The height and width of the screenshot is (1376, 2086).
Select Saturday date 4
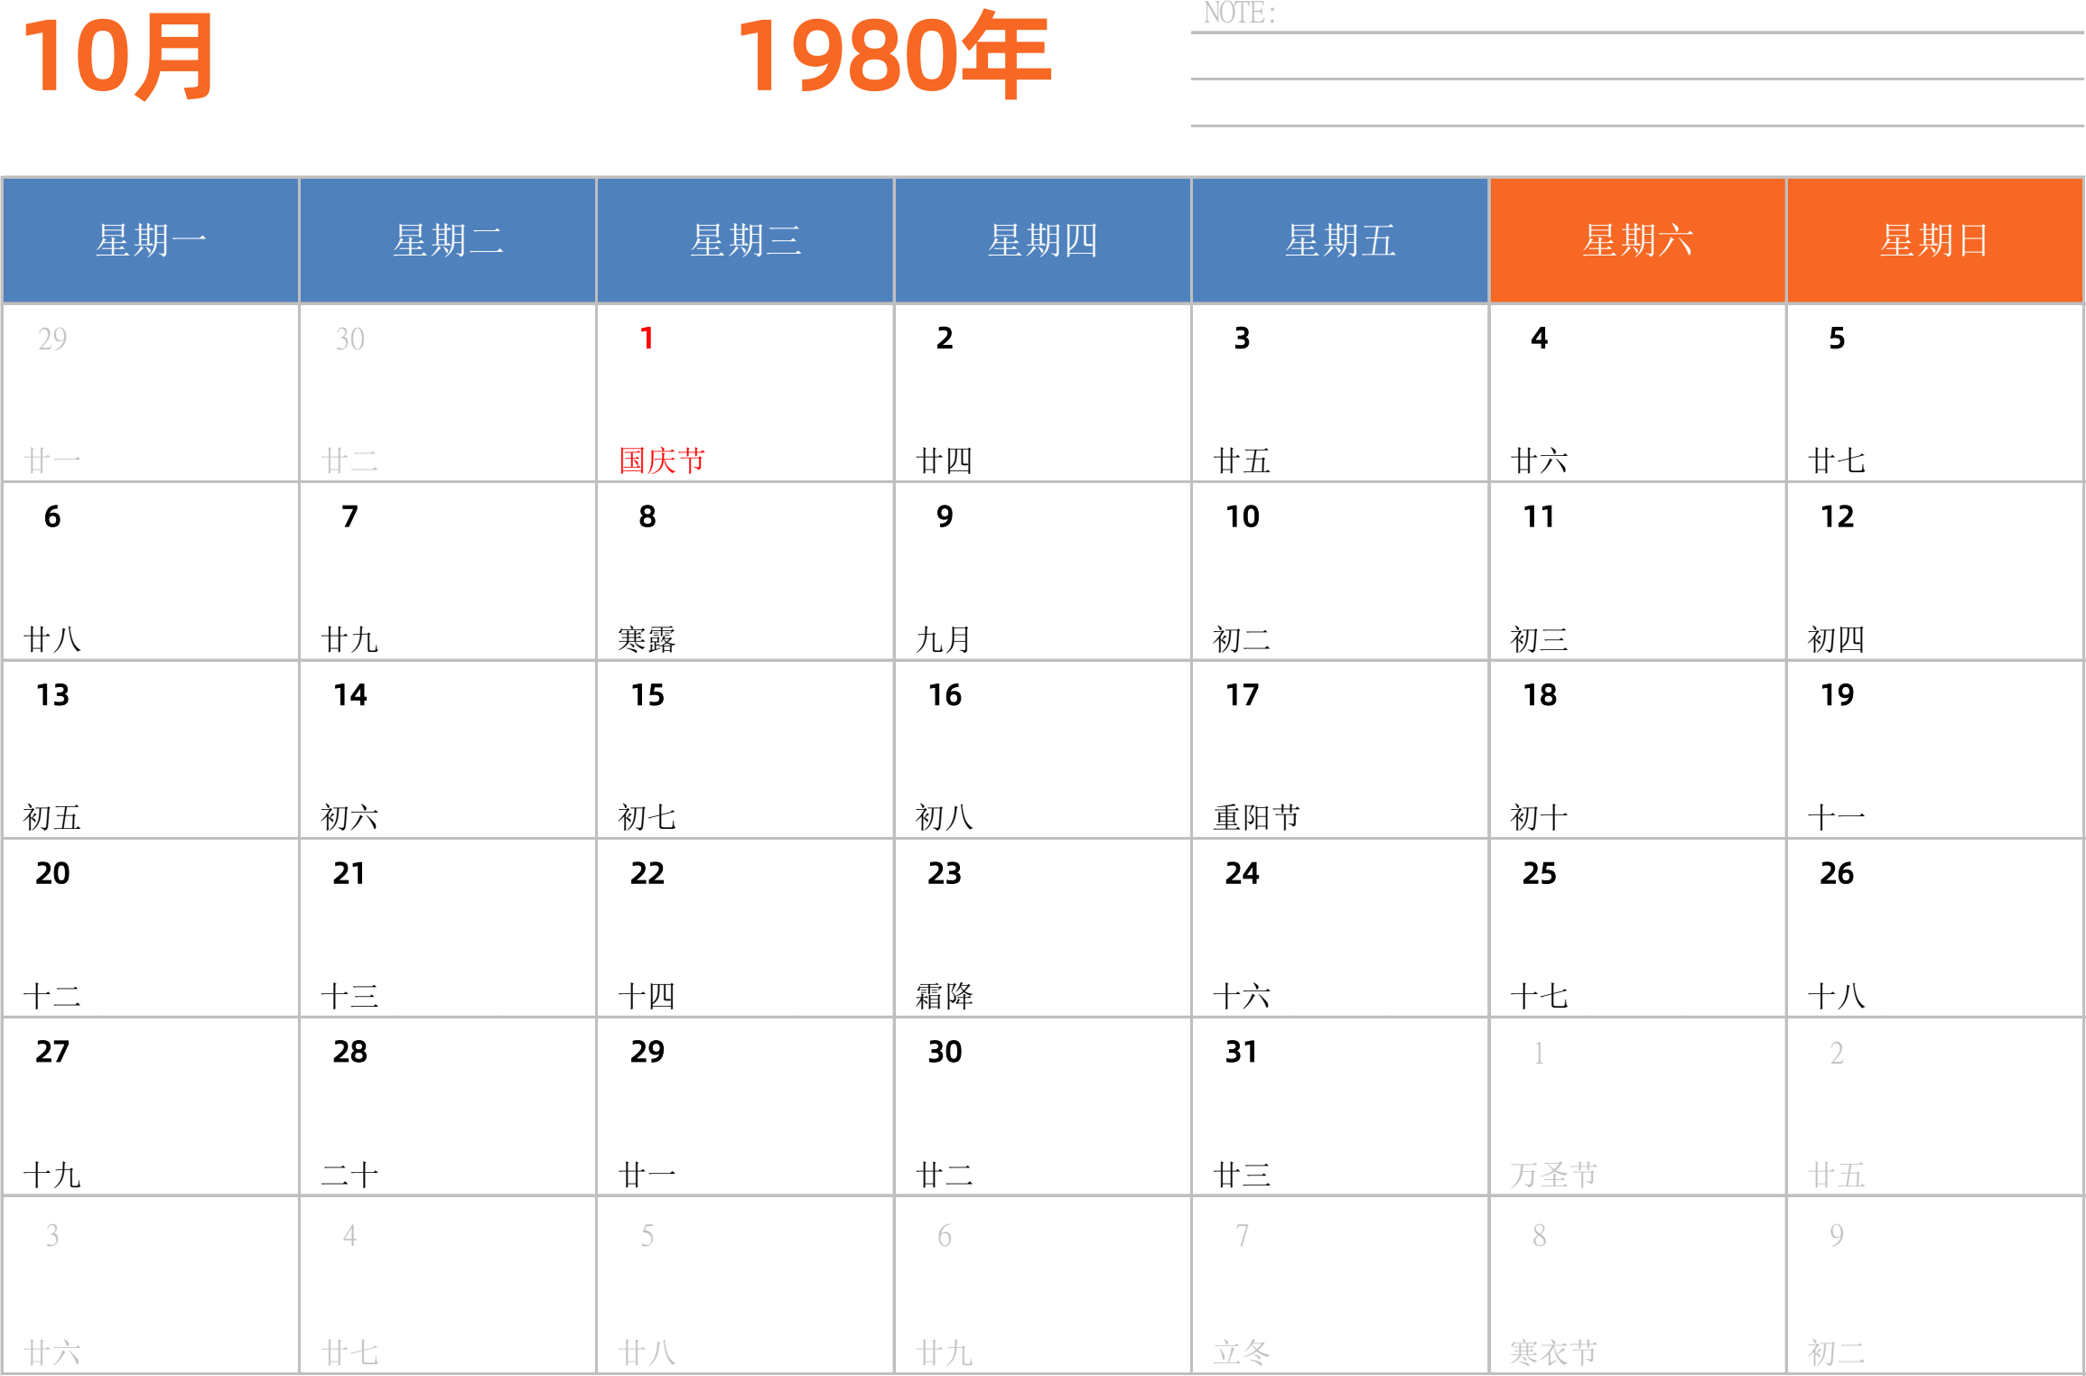pos(1540,339)
